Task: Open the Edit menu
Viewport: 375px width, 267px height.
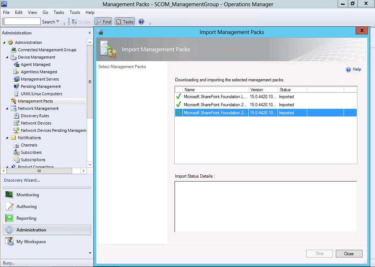Action: click(x=19, y=12)
